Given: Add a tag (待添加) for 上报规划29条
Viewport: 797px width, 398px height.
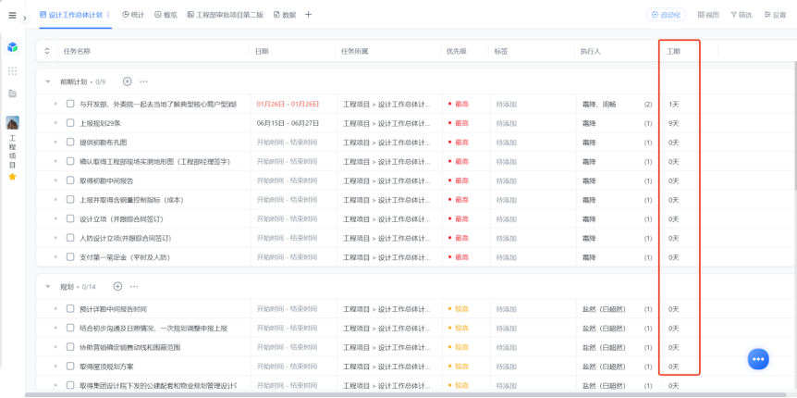Looking at the screenshot, I should 507,123.
